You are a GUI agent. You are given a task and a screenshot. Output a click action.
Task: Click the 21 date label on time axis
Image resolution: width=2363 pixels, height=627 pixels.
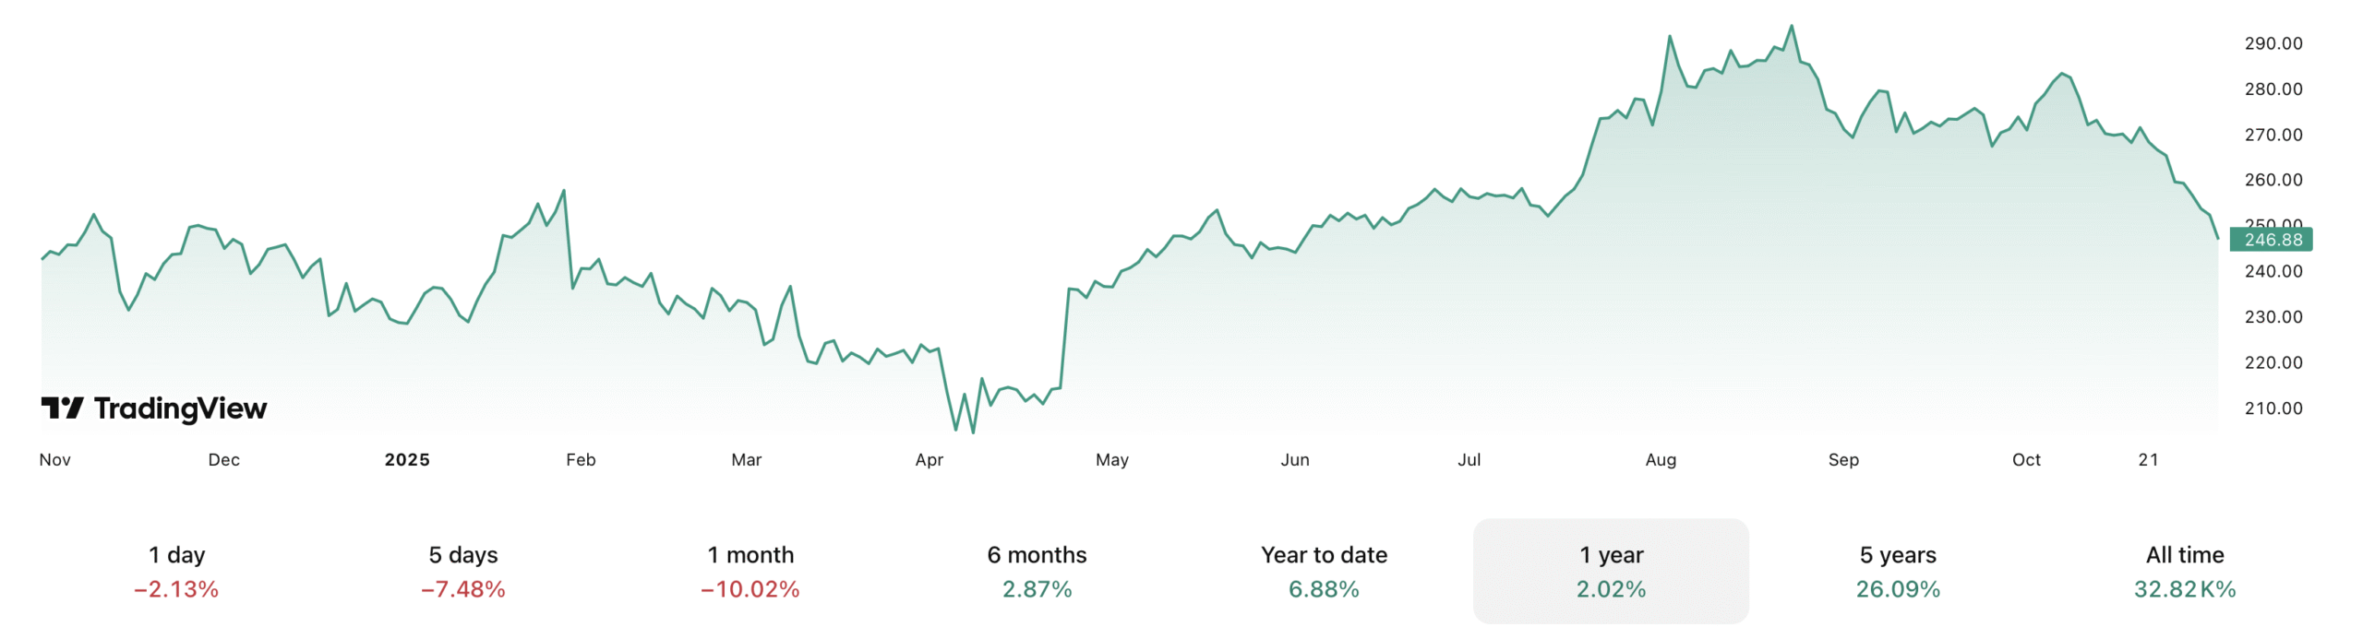(2148, 459)
